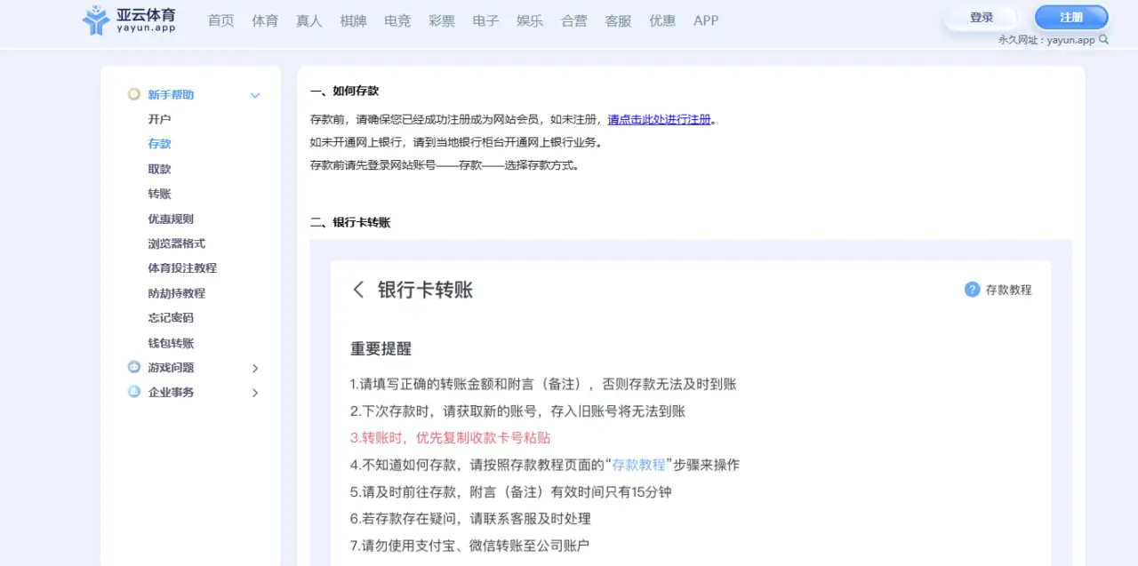Screen dimensions: 1138x566
Task: Open 存款教程 at the panel's top right
Action: pos(1008,290)
